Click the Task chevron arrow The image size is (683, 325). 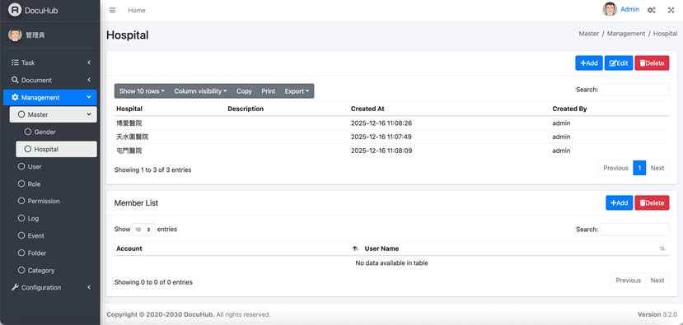tap(89, 63)
